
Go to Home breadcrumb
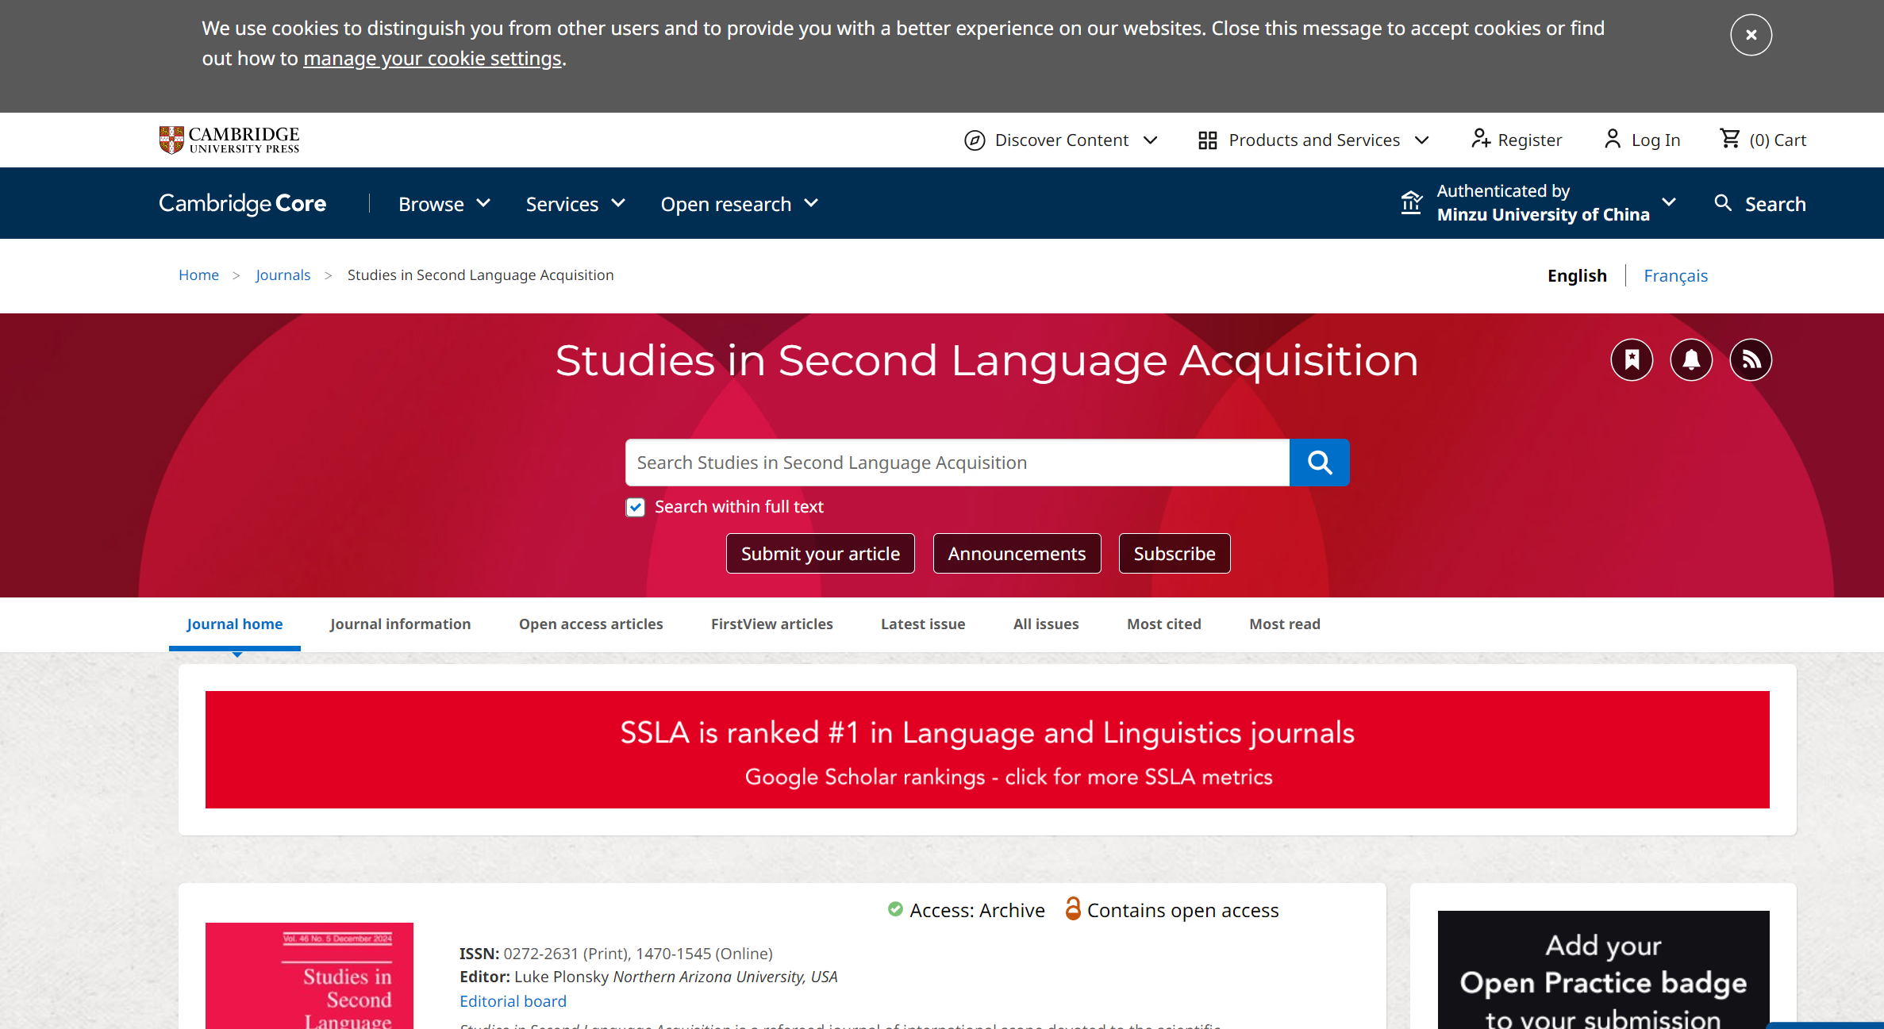[198, 275]
